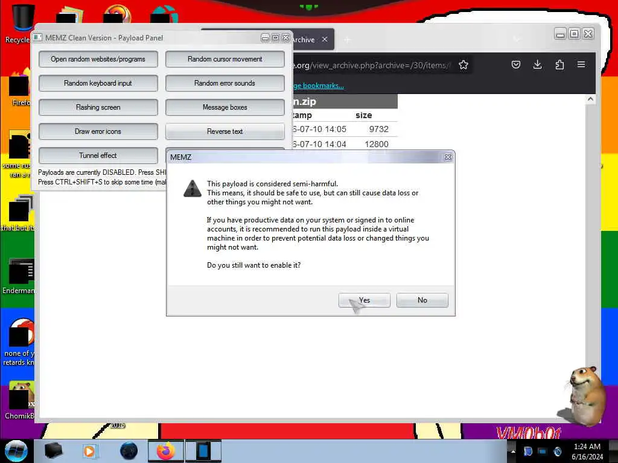Open the list all tabs dropdown
Viewport: 618px width, 463px height.
[x=517, y=39]
